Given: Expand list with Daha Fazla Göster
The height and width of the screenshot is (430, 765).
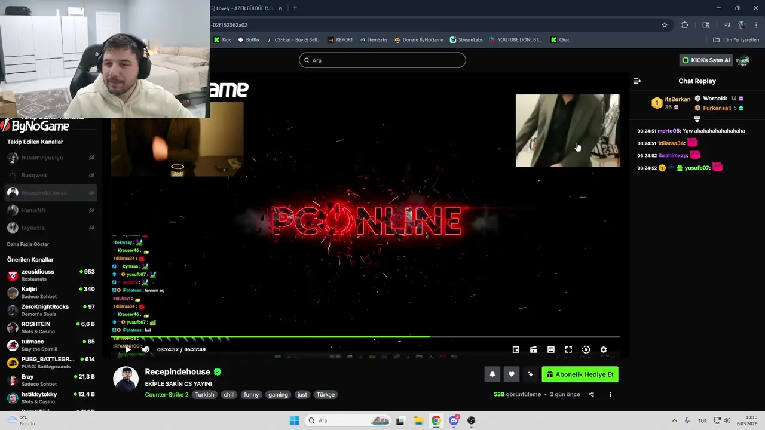Looking at the screenshot, I should [x=28, y=244].
